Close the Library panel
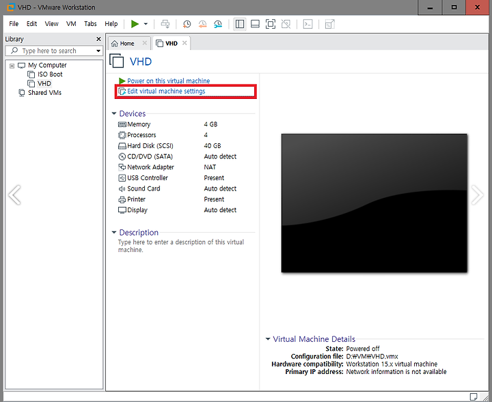This screenshot has height=402, width=492. 98,39
